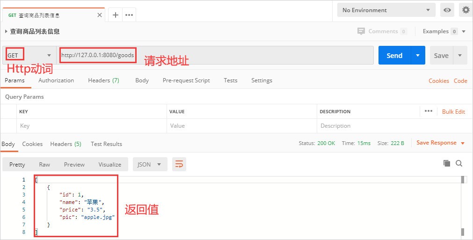Switch to the response Cookies tab
Screen dimensions: 473x240
coord(32,144)
